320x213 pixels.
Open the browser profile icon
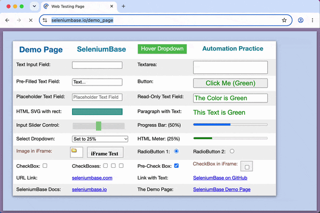(x=301, y=20)
